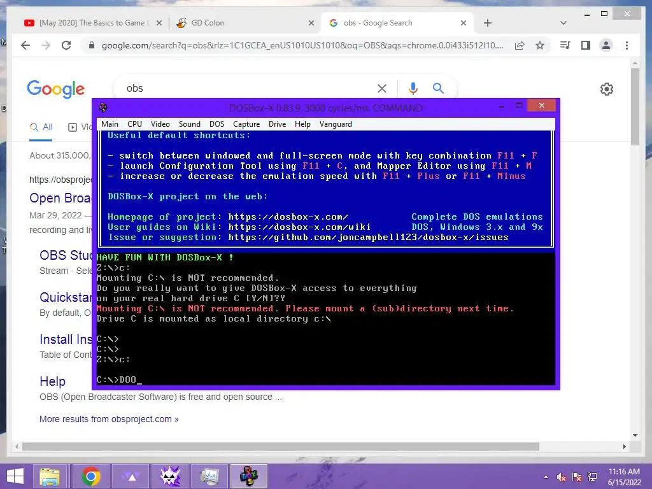
Task: Open Chrome three-dot menu
Action: pos(627,45)
